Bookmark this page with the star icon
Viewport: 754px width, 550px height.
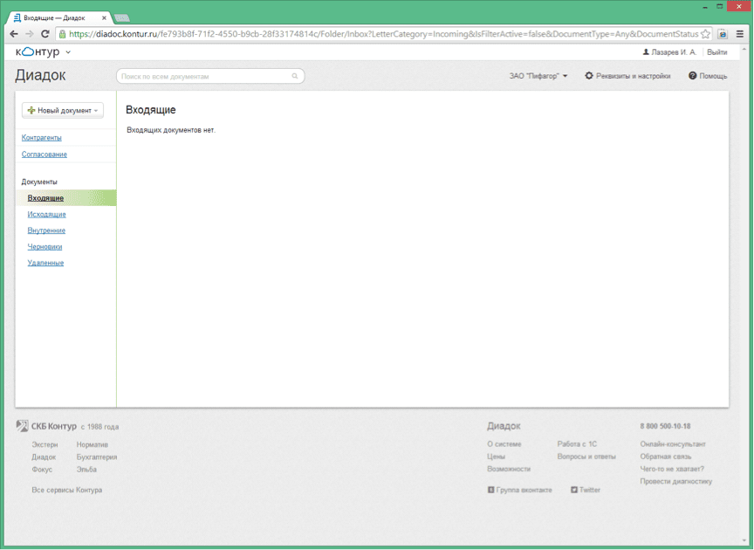705,34
